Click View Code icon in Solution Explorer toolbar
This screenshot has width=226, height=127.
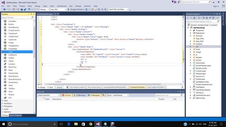click(218, 18)
